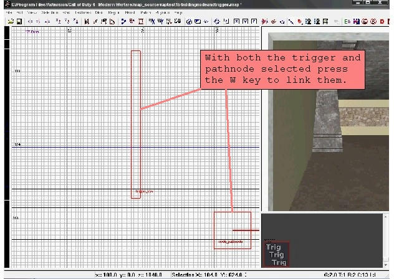This screenshot has width=394, height=279.
Task: Open the Layers menu
Action: tap(161, 12)
